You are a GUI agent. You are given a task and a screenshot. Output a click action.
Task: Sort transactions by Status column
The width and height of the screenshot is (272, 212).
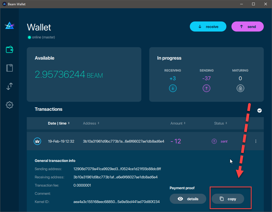(220, 123)
